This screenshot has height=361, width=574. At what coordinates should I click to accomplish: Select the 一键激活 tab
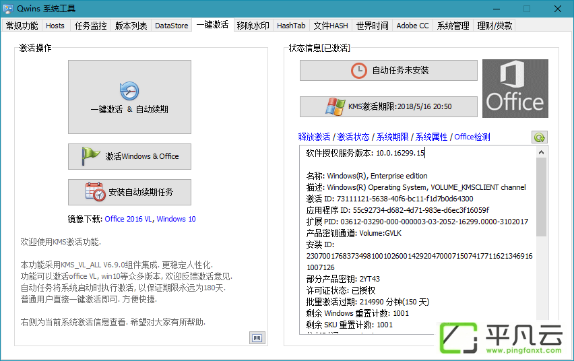[213, 24]
